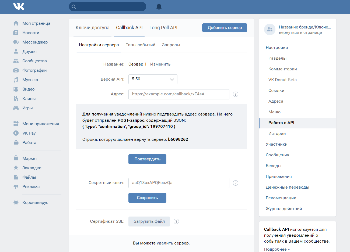Click the Новости newspaper icon
Screen dimensions: 350x252
coord(16,33)
